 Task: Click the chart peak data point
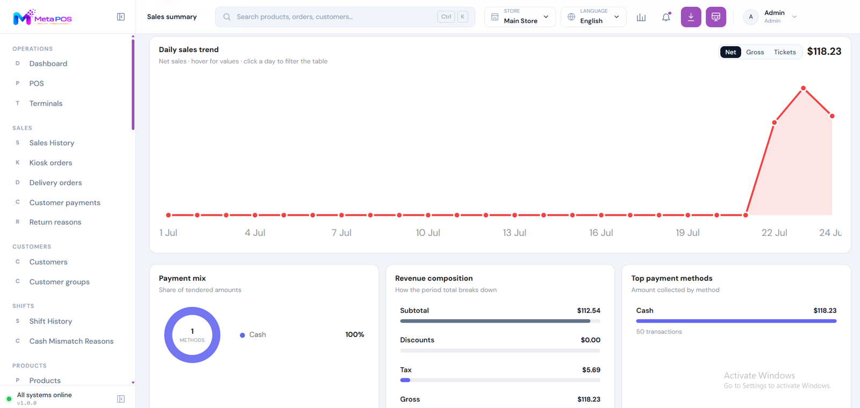[804, 88]
